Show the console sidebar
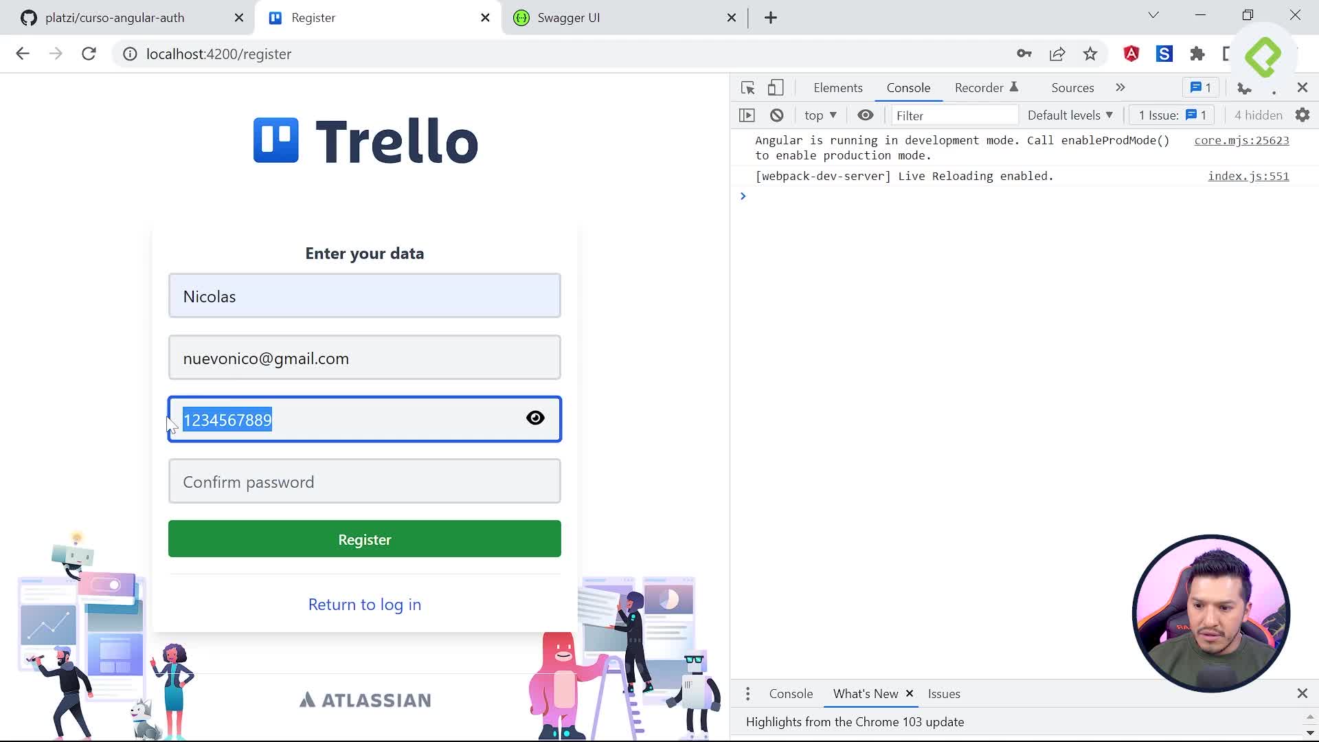Screen dimensions: 1319x742 point(747,115)
